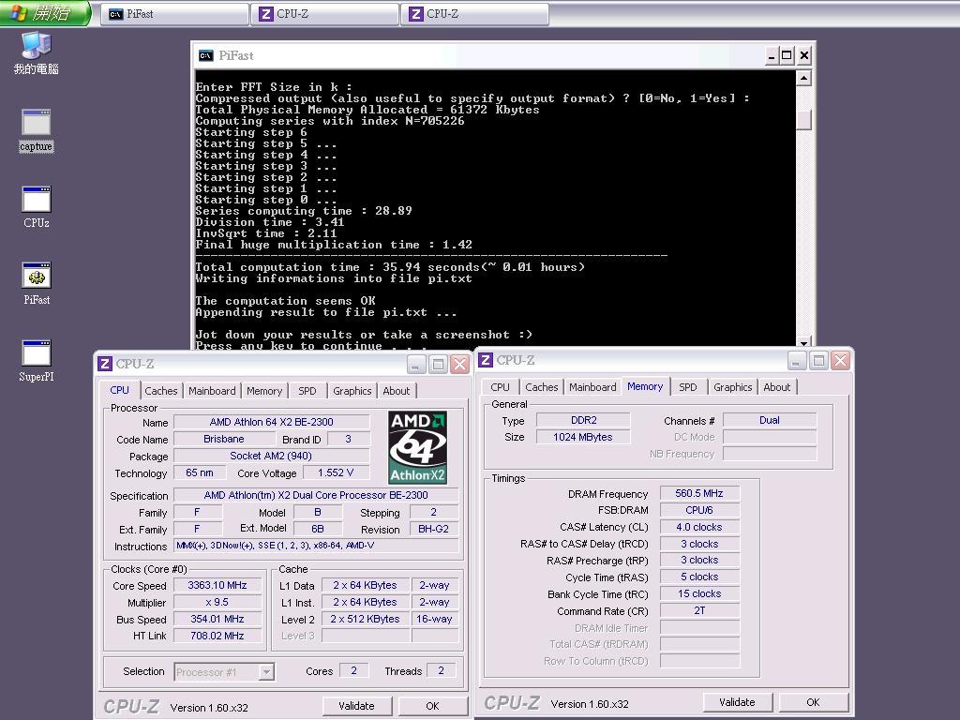960x720 pixels.
Task: Click the Name field AMD Athlon 64 X2 BE-2300
Action: [x=272, y=422]
